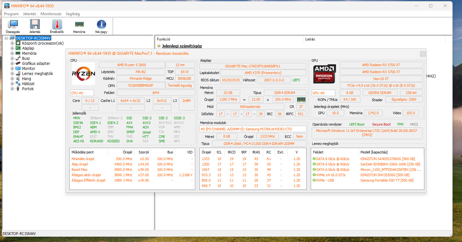462x242 pixels.
Task: Click the Funkció column header
Action: point(229,39)
